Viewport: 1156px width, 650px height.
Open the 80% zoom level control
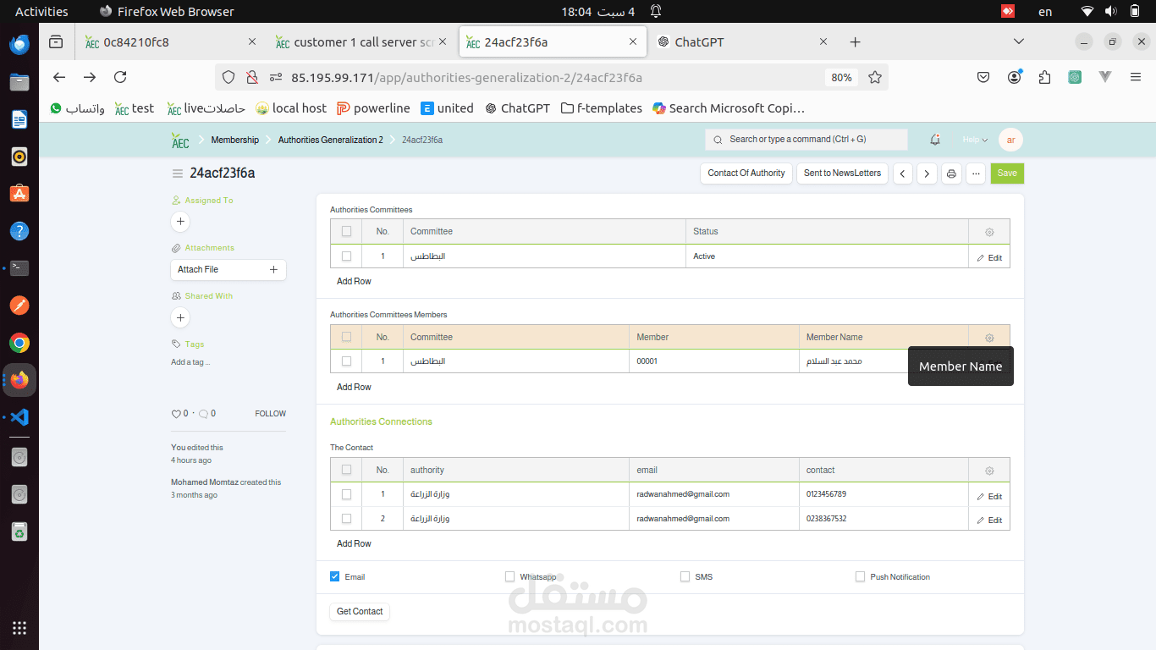click(841, 77)
